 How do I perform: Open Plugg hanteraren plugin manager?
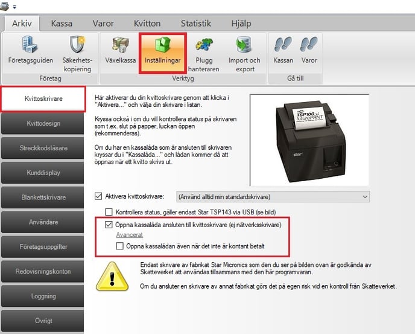204,54
